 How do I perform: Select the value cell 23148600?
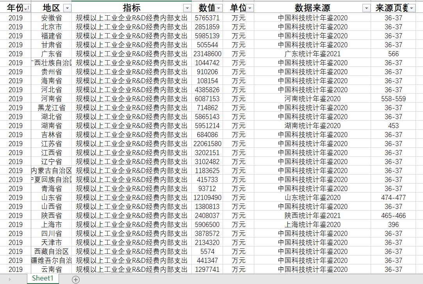(207, 54)
